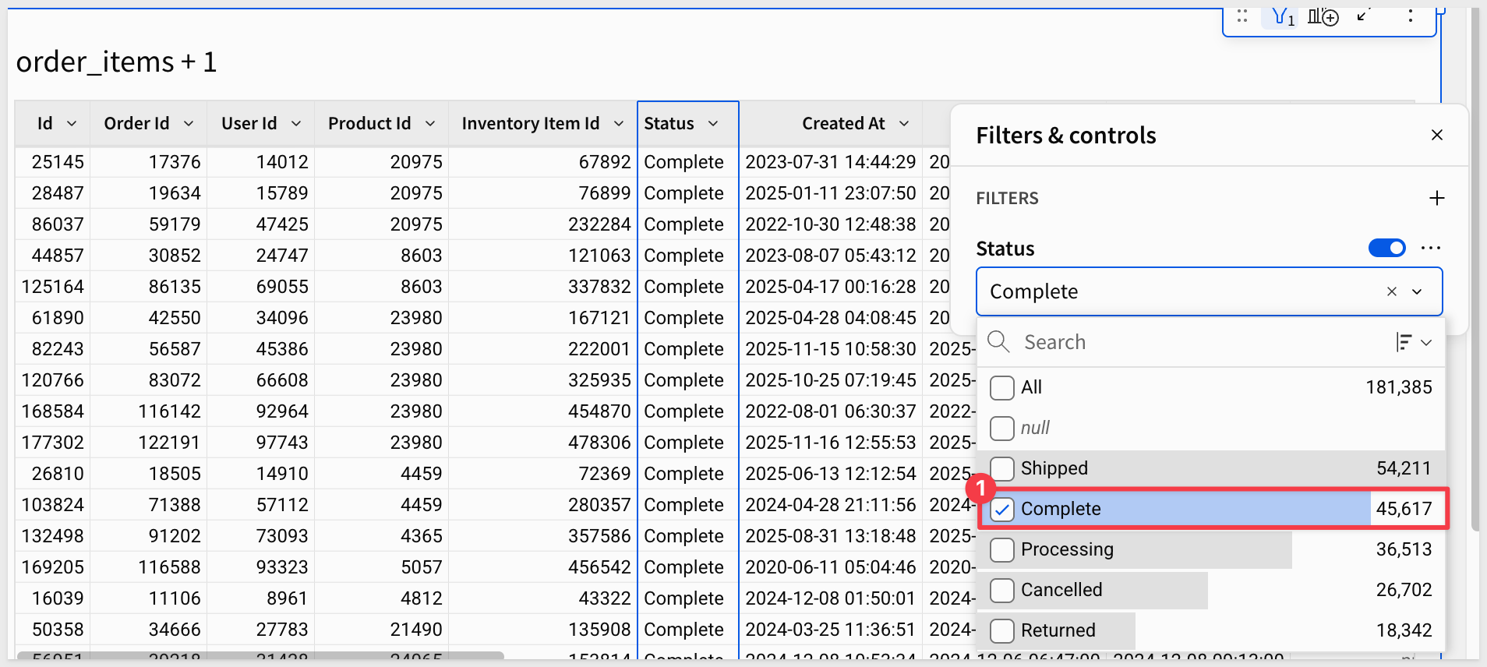Close the Filters & controls panel
Screen dimensions: 1487x667
1437,135
